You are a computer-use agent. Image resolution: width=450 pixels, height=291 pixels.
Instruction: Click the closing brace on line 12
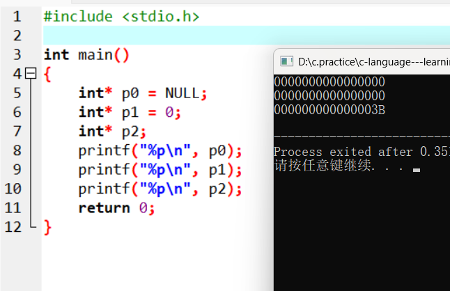pyautogui.click(x=47, y=228)
